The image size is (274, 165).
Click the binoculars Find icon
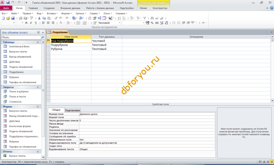point(152,18)
